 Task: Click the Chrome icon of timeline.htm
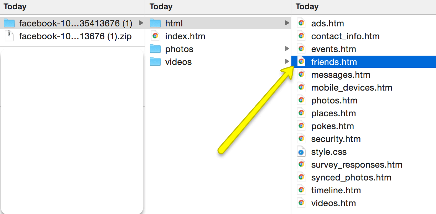[x=301, y=190]
